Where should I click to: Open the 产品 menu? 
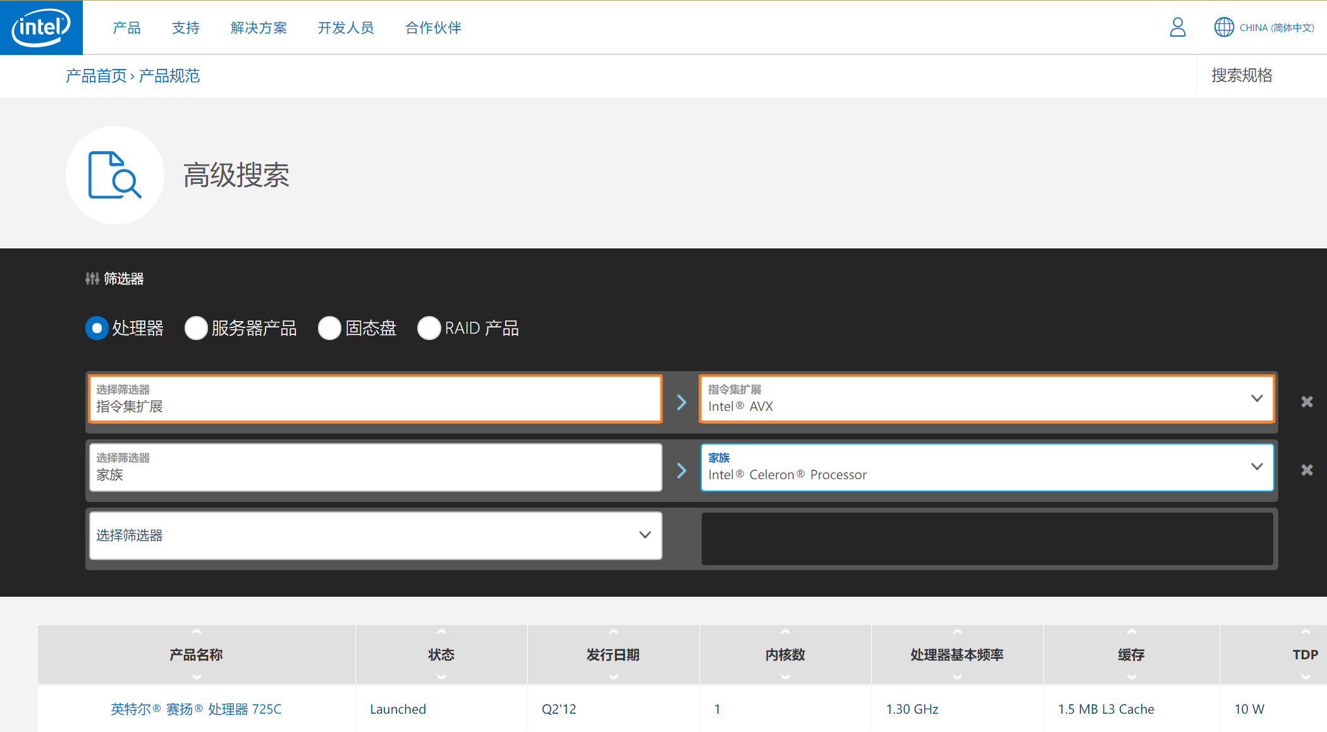pyautogui.click(x=126, y=28)
